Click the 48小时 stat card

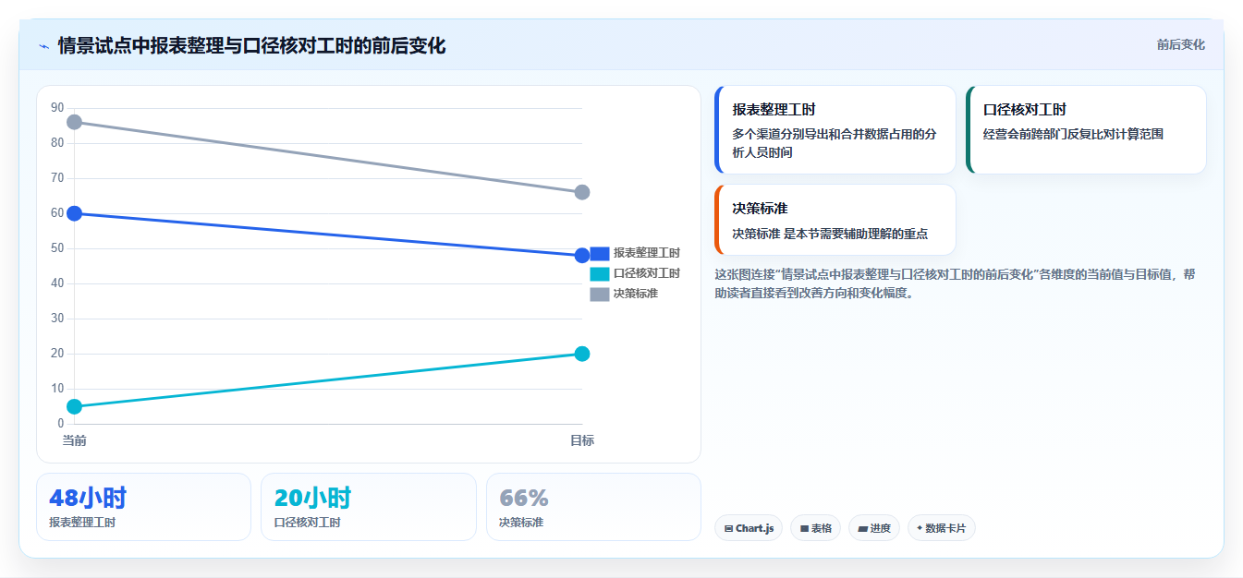tap(143, 507)
